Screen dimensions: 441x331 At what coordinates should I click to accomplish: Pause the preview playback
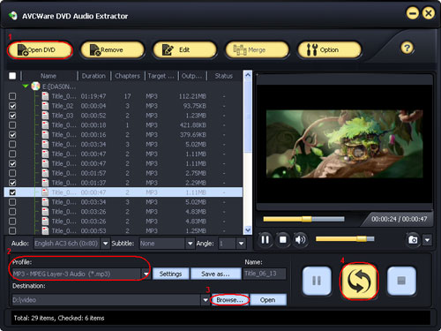[x=265, y=239]
